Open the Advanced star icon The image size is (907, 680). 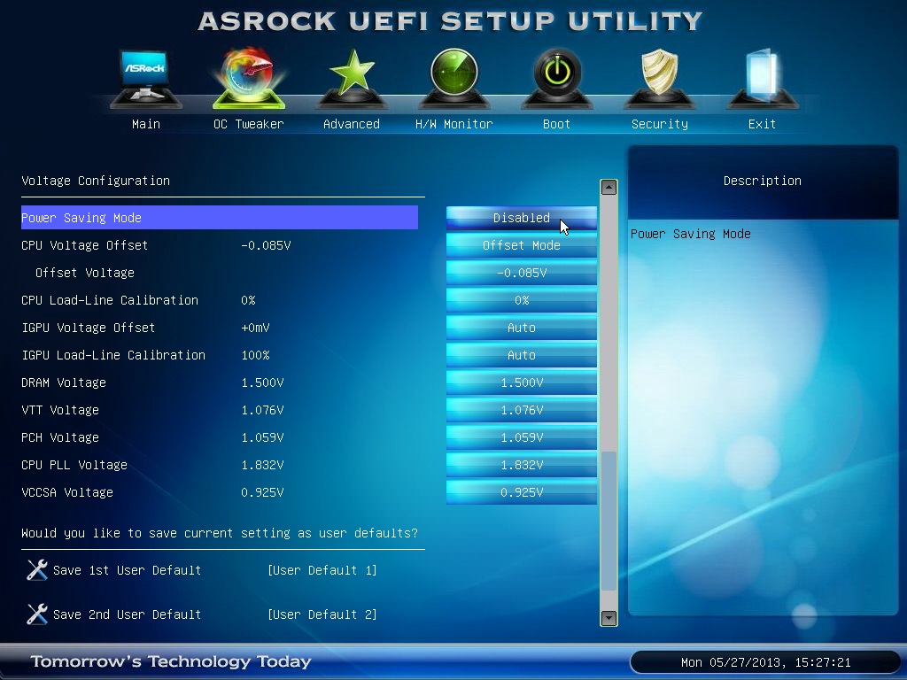tap(352, 79)
